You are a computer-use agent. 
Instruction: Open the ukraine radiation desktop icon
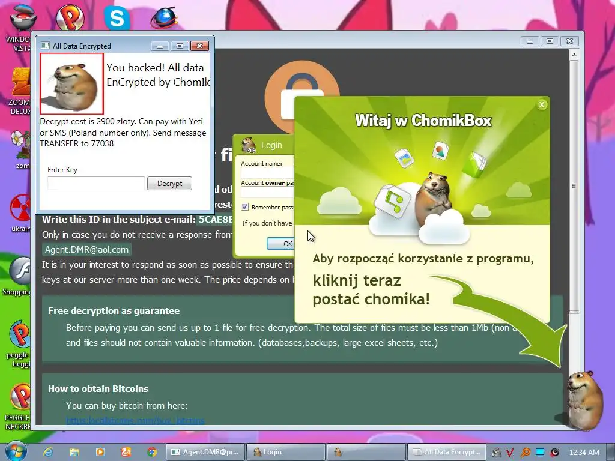point(20,213)
